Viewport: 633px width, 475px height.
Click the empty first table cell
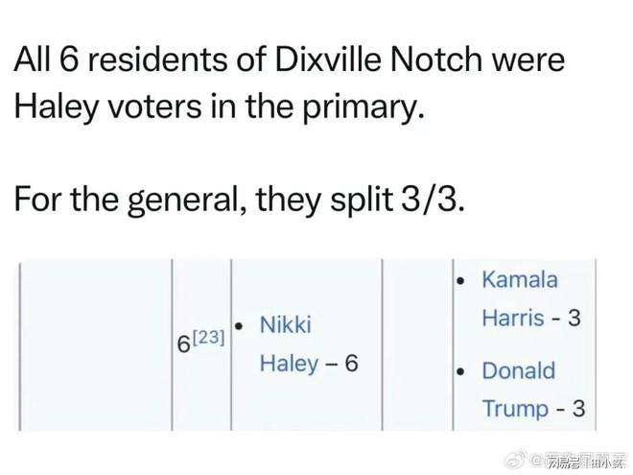click(x=96, y=344)
